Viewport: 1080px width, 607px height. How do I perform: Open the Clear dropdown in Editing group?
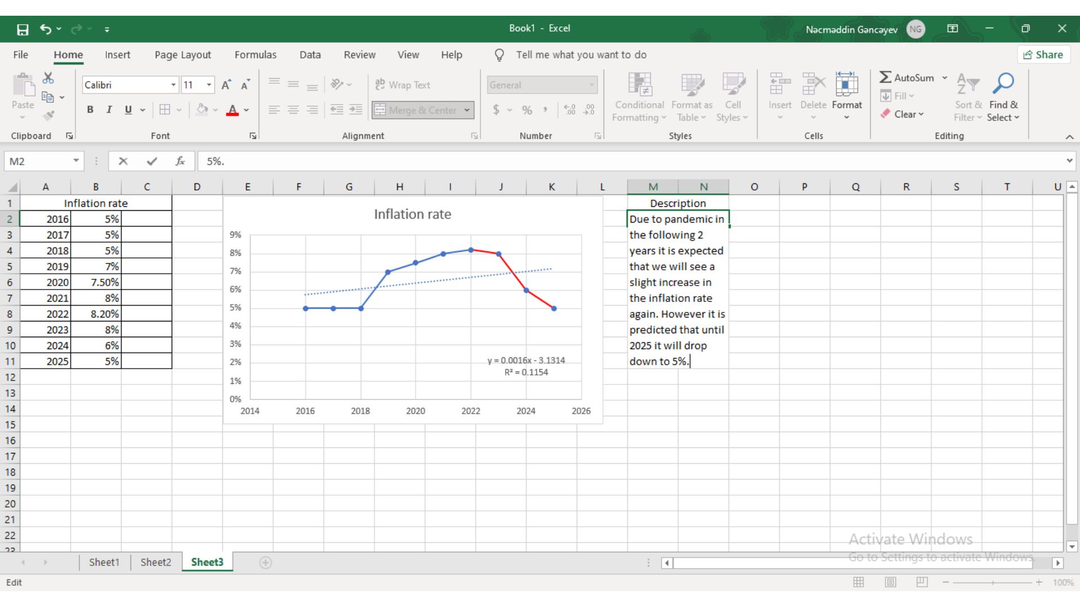point(902,114)
